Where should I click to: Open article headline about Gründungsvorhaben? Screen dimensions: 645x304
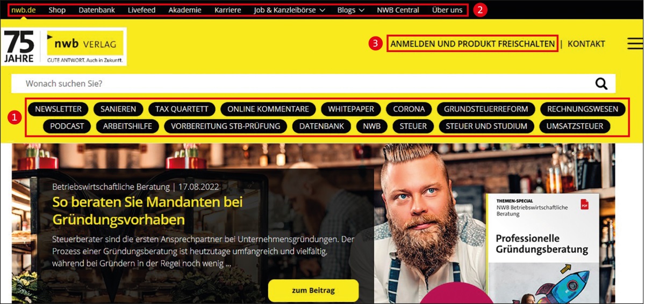[147, 211]
